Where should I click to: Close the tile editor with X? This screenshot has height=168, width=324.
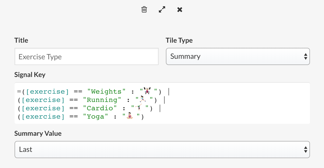tap(180, 10)
